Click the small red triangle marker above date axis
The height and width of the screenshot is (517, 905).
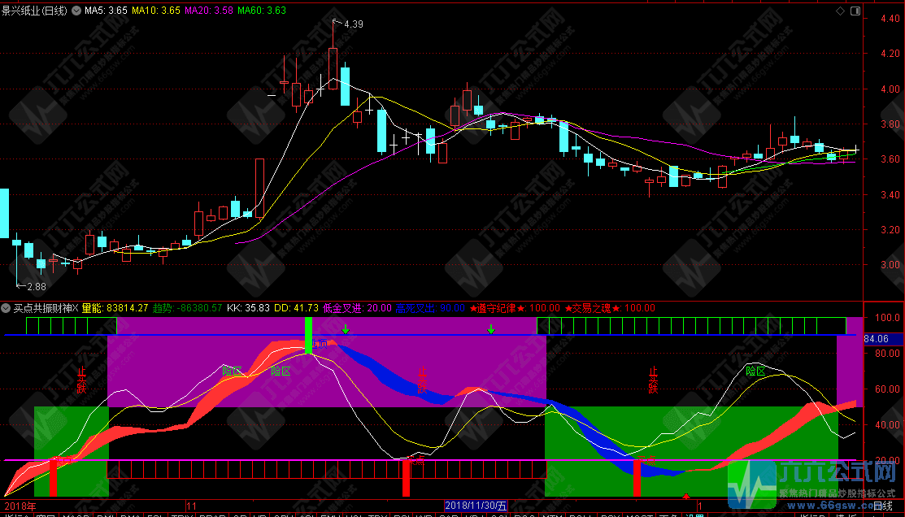pyautogui.click(x=686, y=496)
